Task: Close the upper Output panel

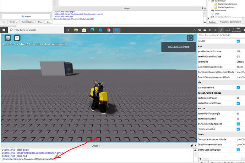Action: tap(205, 8)
